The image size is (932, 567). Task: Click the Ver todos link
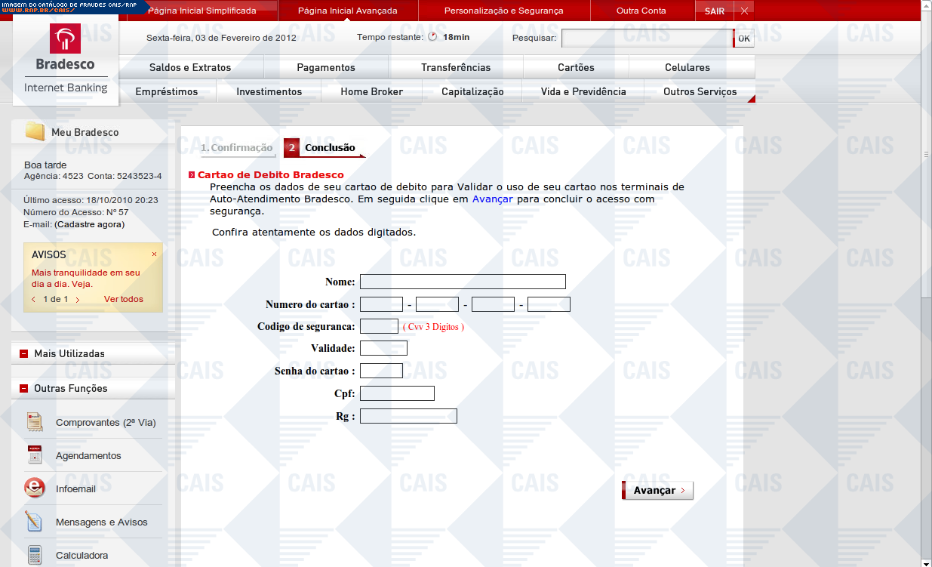coord(123,299)
